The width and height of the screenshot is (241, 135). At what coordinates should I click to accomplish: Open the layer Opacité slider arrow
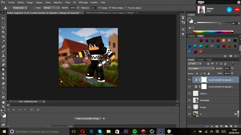[232, 68]
